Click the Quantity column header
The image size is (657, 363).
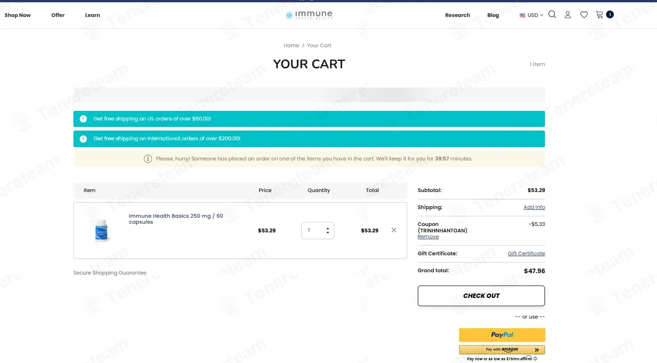coord(319,190)
